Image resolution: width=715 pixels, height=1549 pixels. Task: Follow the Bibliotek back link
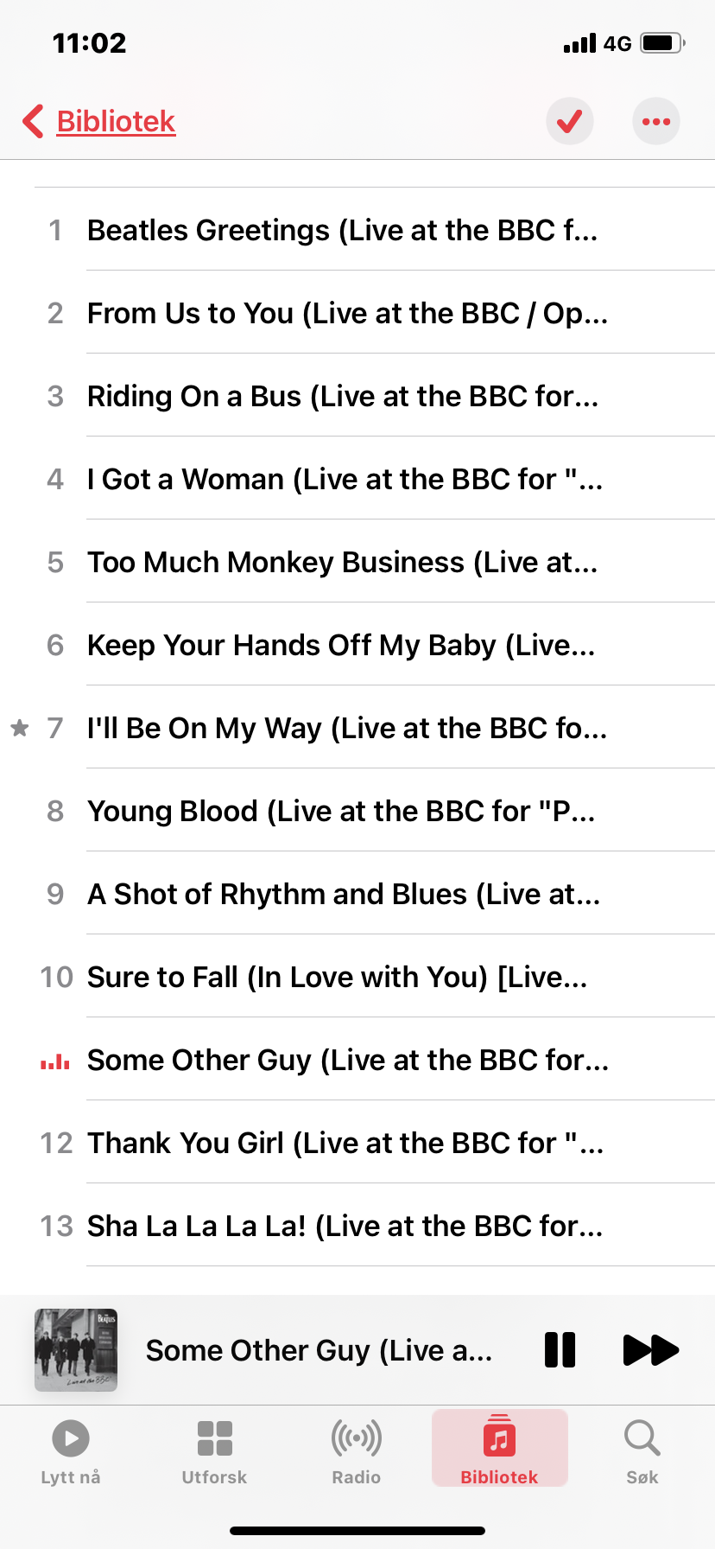(x=116, y=121)
